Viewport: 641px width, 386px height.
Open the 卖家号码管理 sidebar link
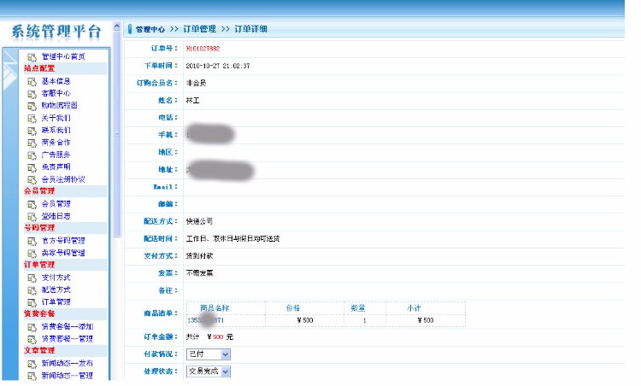63,253
